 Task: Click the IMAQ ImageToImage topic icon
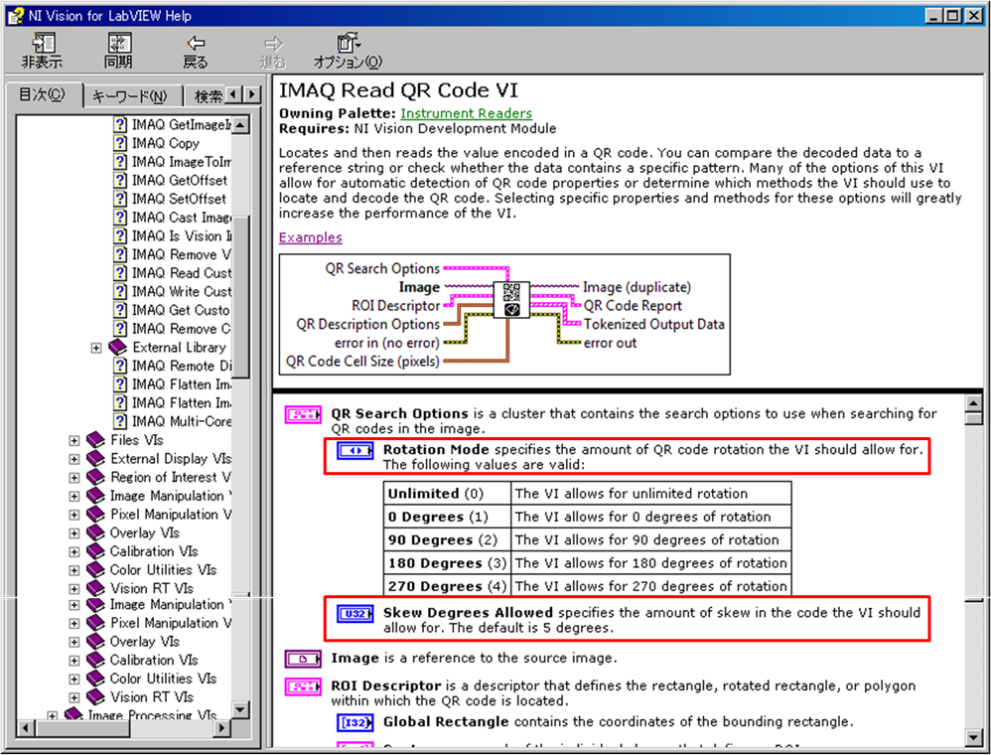pos(120,162)
